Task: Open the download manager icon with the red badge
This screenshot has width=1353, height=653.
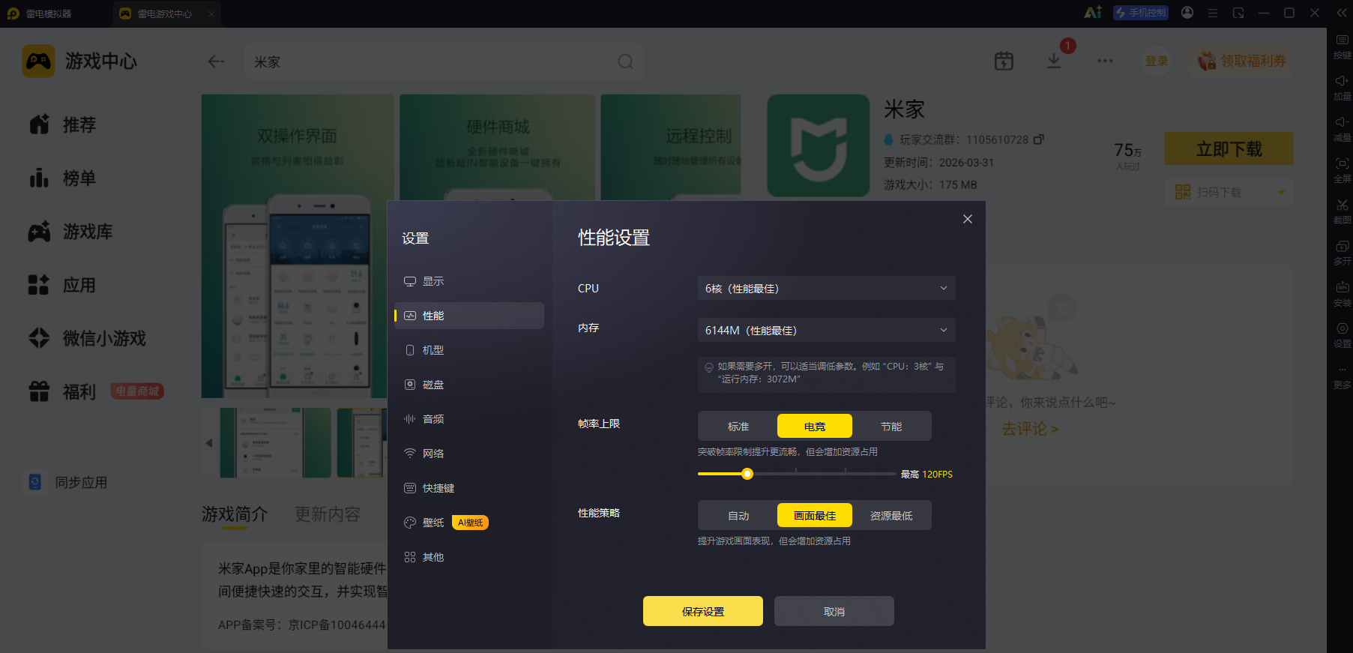Action: coord(1054,61)
